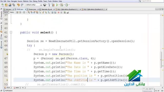This screenshot has width=164, height=92.
Task: Open the Refactor menu
Action: pyautogui.click(x=26, y=1)
